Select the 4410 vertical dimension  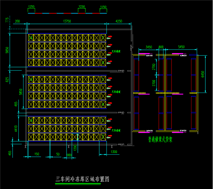tap(16, 128)
